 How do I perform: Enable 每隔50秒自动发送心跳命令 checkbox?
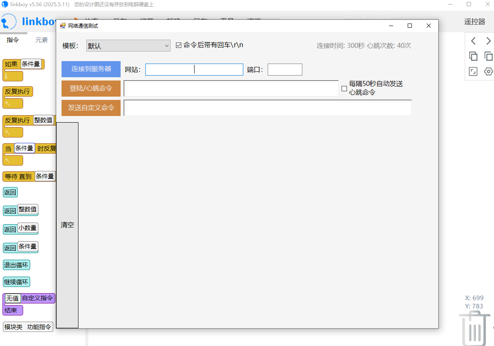[x=344, y=88]
